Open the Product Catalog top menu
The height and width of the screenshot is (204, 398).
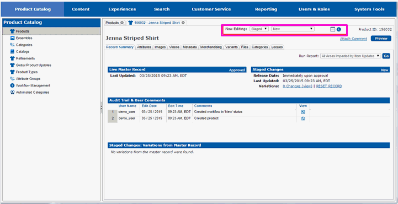click(x=33, y=9)
